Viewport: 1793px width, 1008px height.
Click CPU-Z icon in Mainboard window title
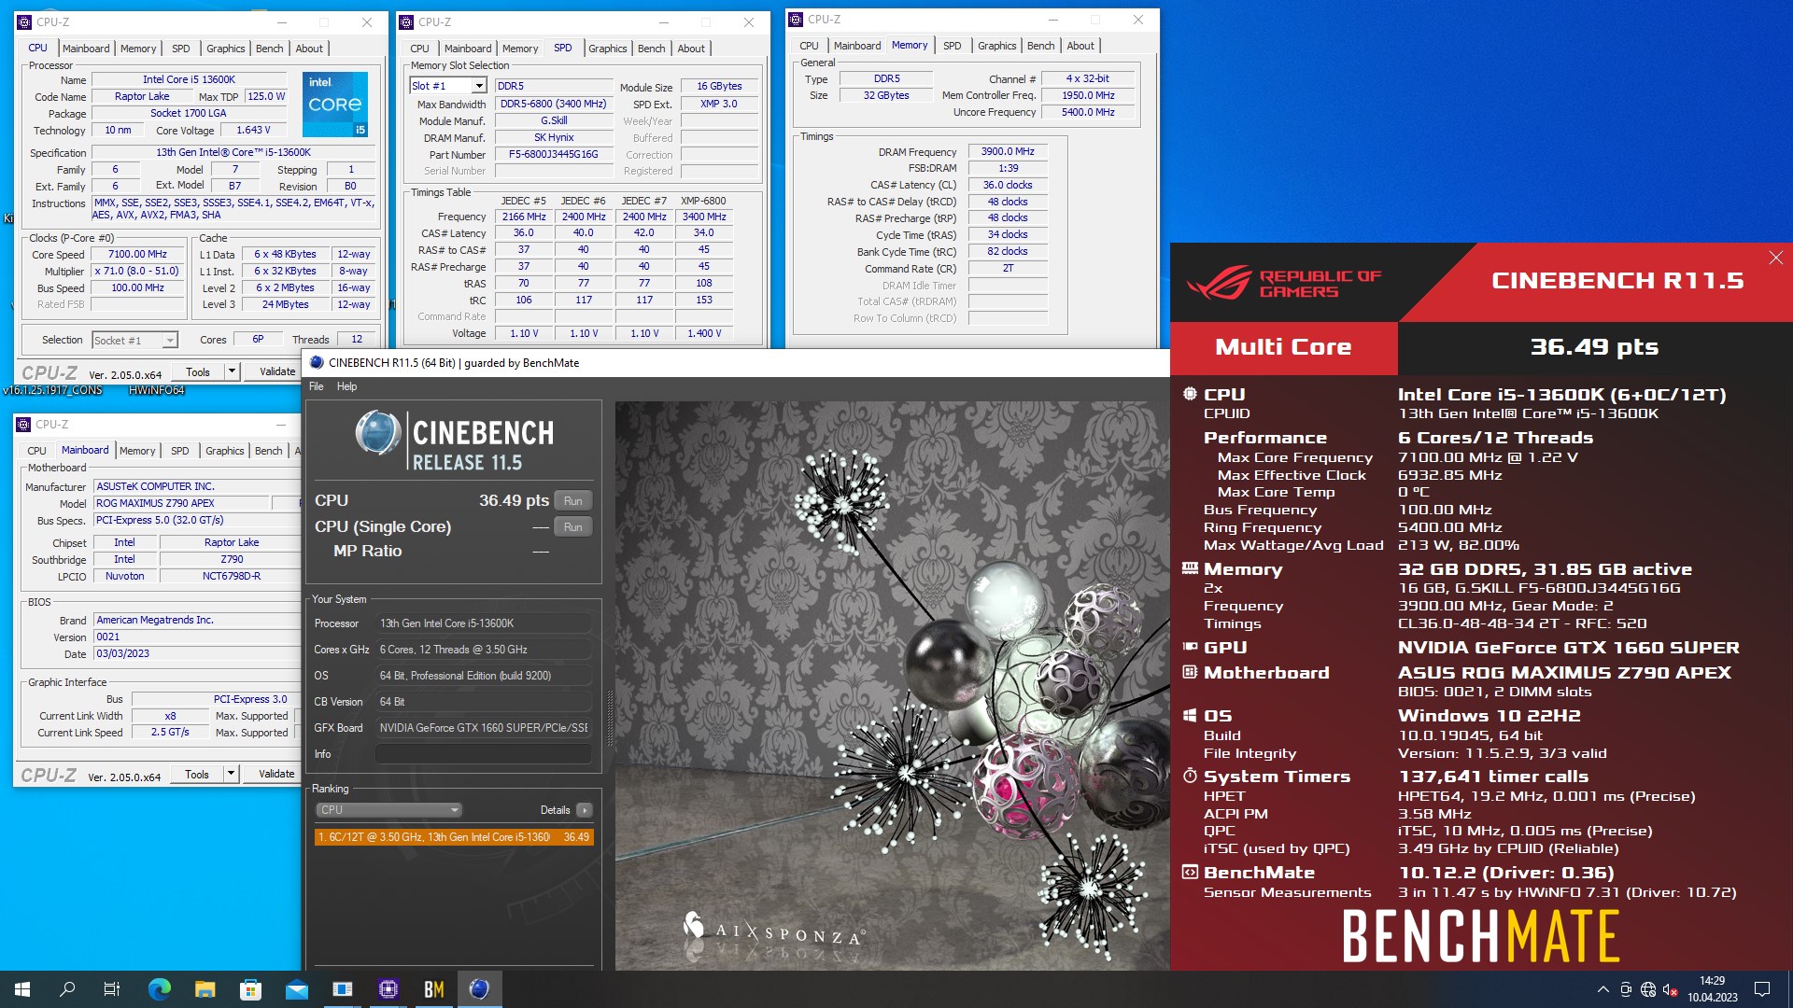click(x=24, y=424)
